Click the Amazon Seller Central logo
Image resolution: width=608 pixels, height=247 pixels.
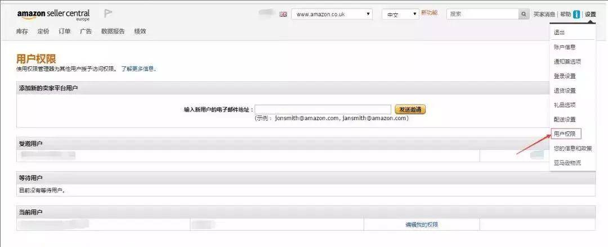click(x=53, y=15)
